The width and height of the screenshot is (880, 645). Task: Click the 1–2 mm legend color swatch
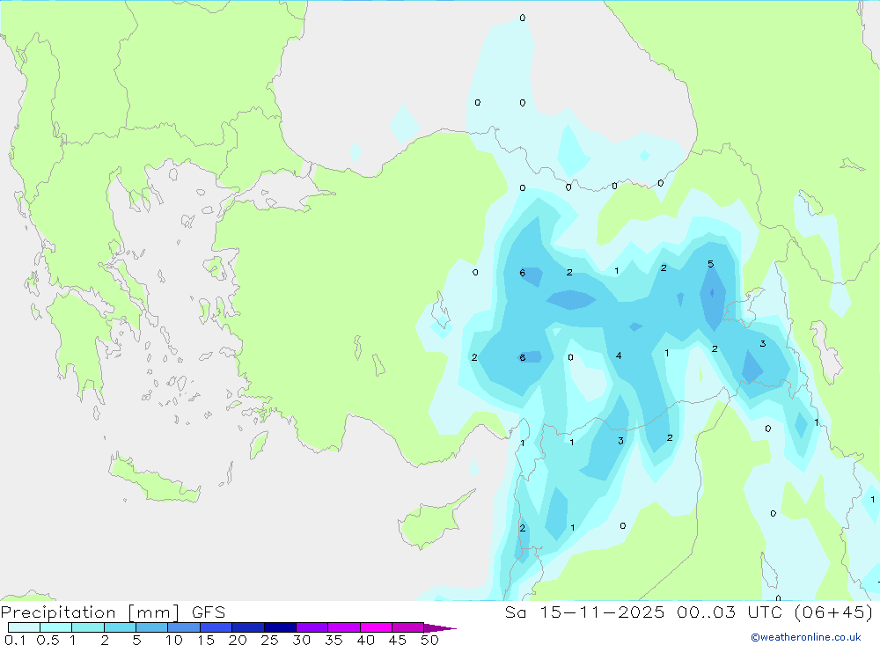tap(88, 627)
